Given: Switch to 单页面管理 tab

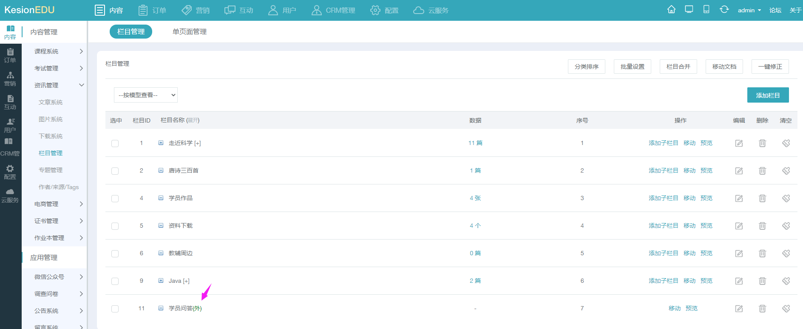Looking at the screenshot, I should tap(190, 32).
